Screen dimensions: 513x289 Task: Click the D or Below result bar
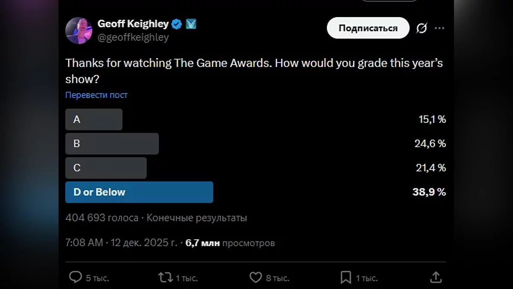point(139,192)
